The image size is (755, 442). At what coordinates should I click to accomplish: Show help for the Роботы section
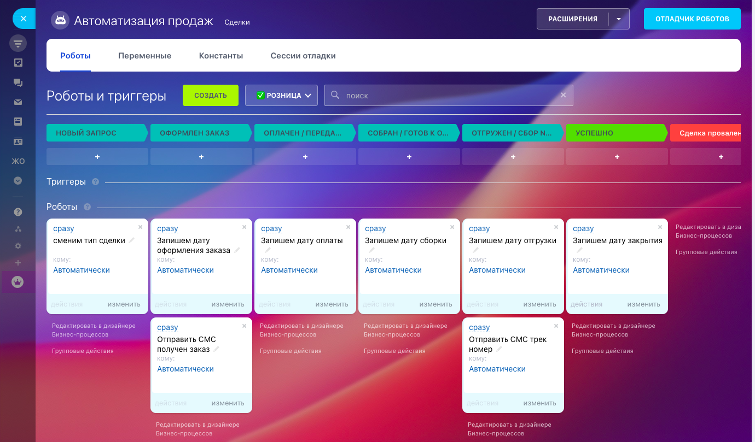86,207
